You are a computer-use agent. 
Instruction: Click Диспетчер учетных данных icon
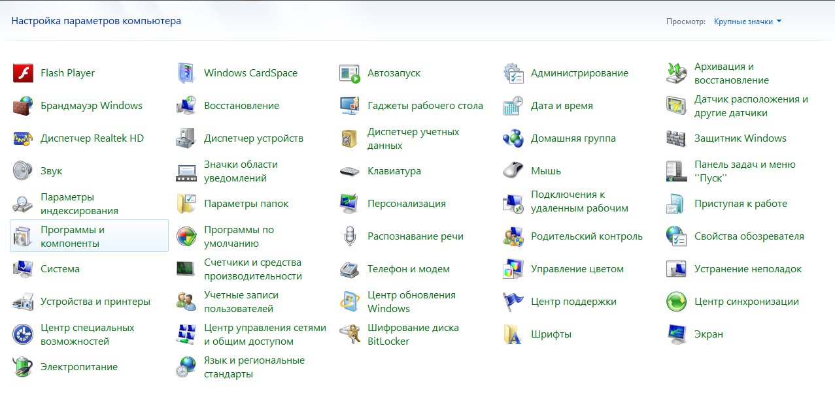(350, 138)
